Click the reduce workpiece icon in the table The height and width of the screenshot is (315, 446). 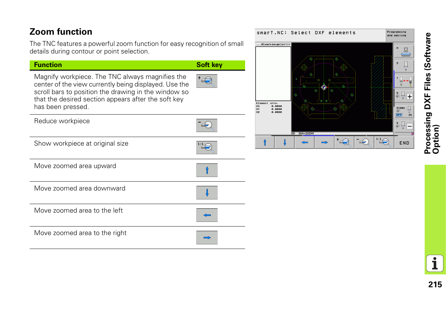pyautogui.click(x=207, y=125)
